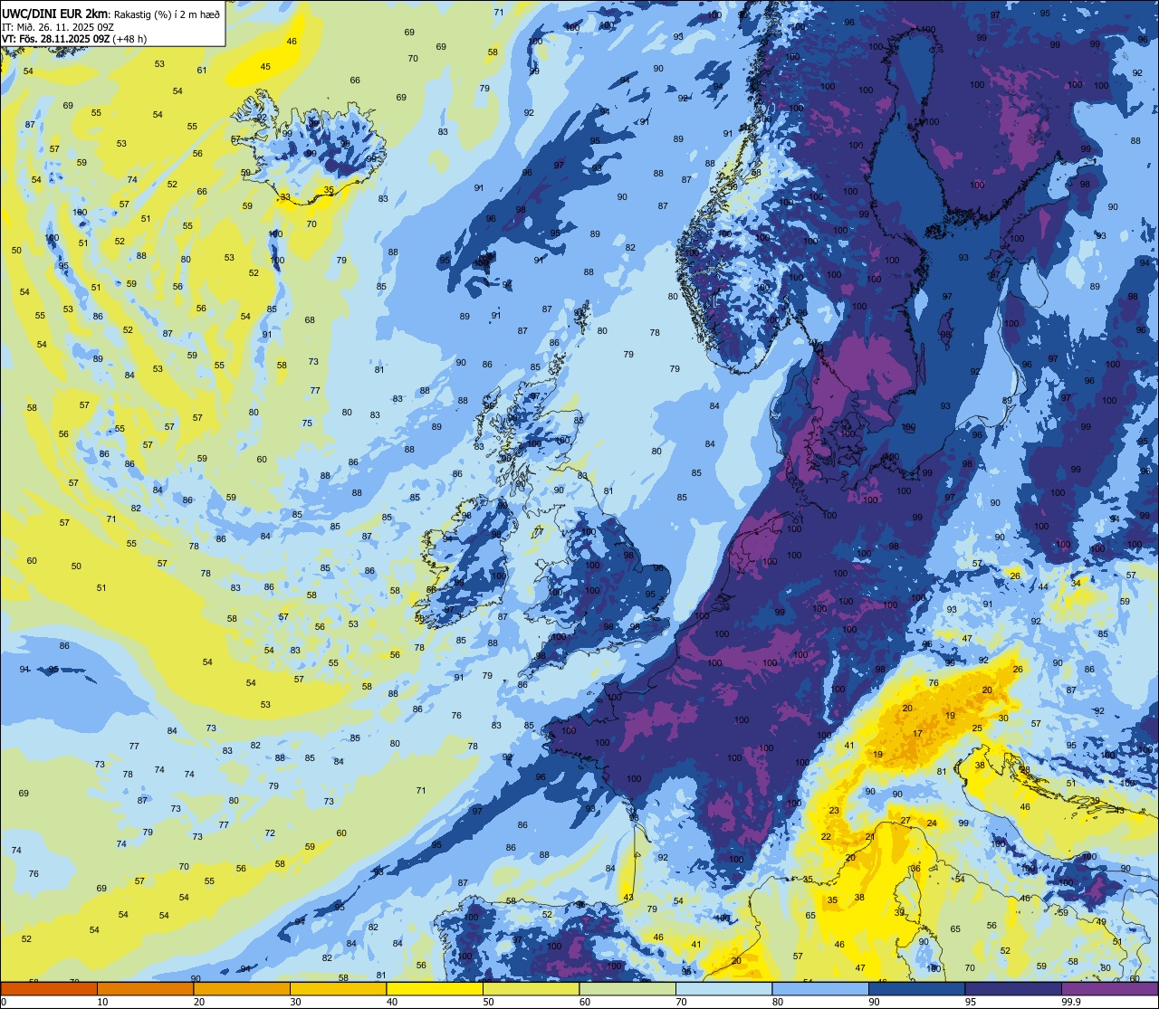Image resolution: width=1159 pixels, height=1009 pixels.
Task: Click the humidity value '34' on the map
Action: pos(1076,583)
